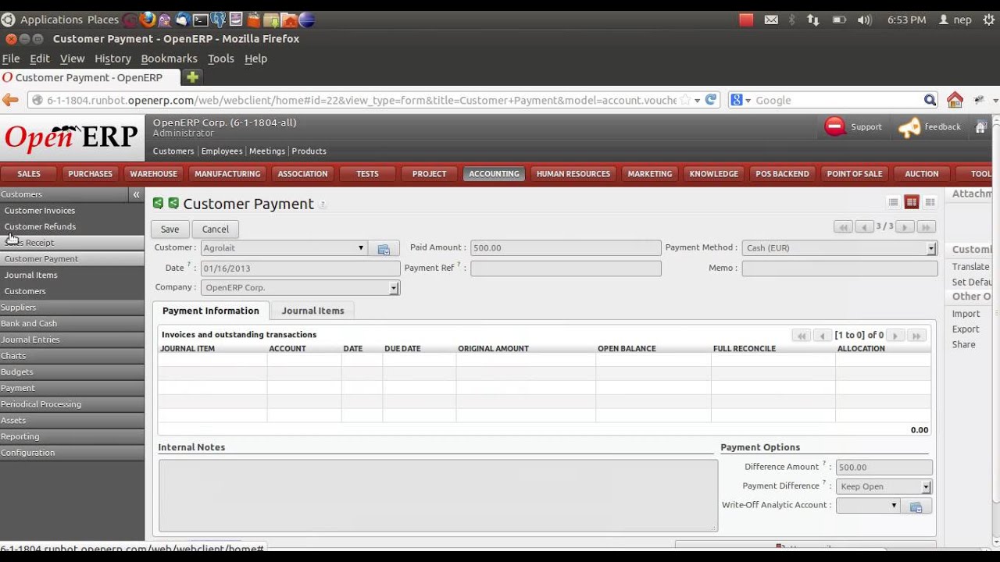
Task: Click the ORIGINAL AMOUNT column header
Action: click(x=493, y=349)
